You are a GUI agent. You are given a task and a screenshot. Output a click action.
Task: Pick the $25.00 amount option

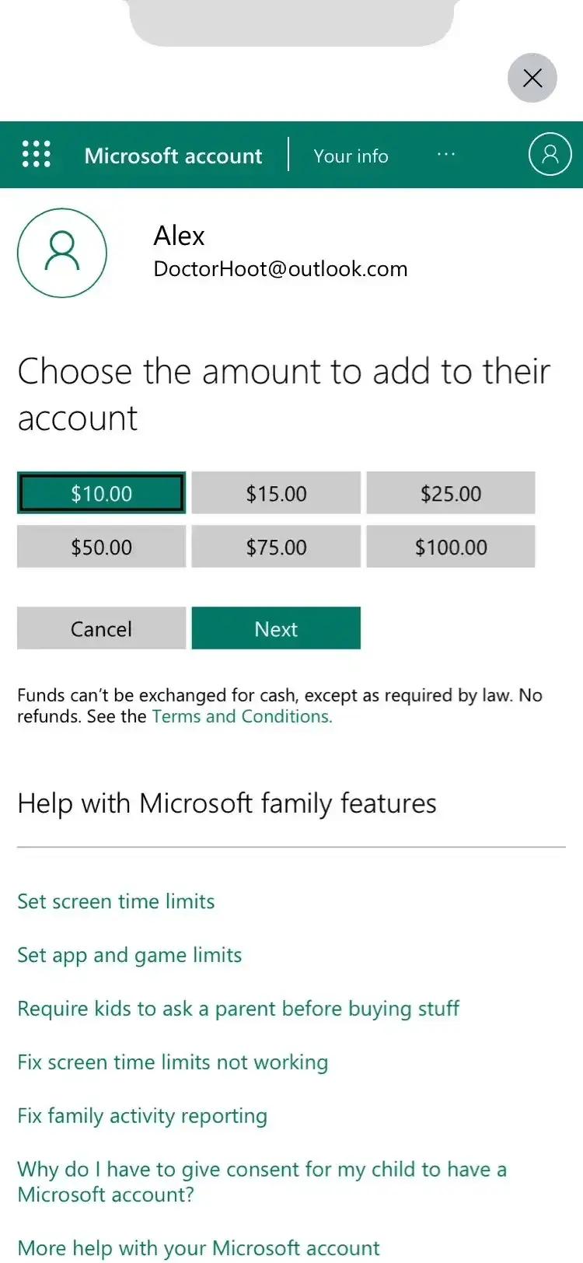coord(451,493)
